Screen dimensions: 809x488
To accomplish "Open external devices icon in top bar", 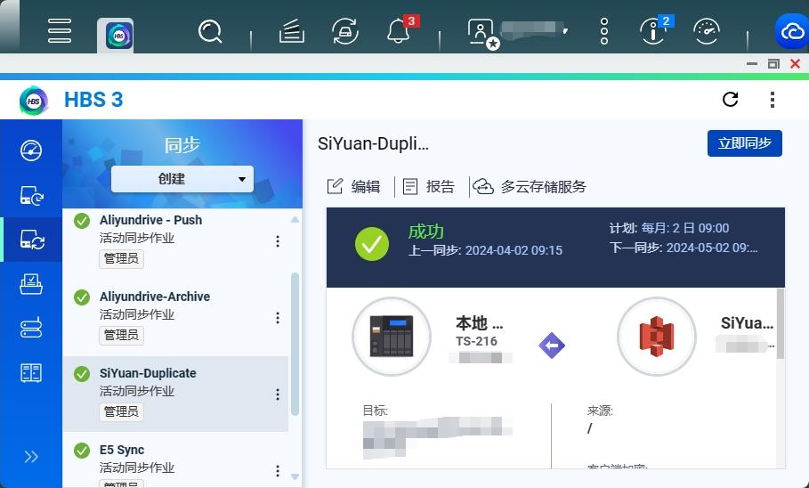I will [345, 31].
